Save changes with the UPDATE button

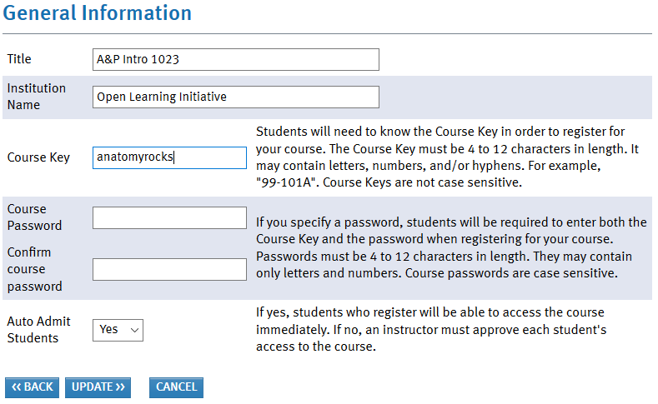click(98, 387)
